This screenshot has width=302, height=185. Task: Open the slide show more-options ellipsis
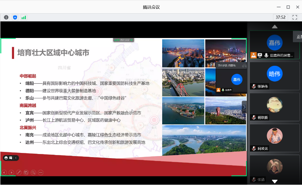[x=41, y=172]
